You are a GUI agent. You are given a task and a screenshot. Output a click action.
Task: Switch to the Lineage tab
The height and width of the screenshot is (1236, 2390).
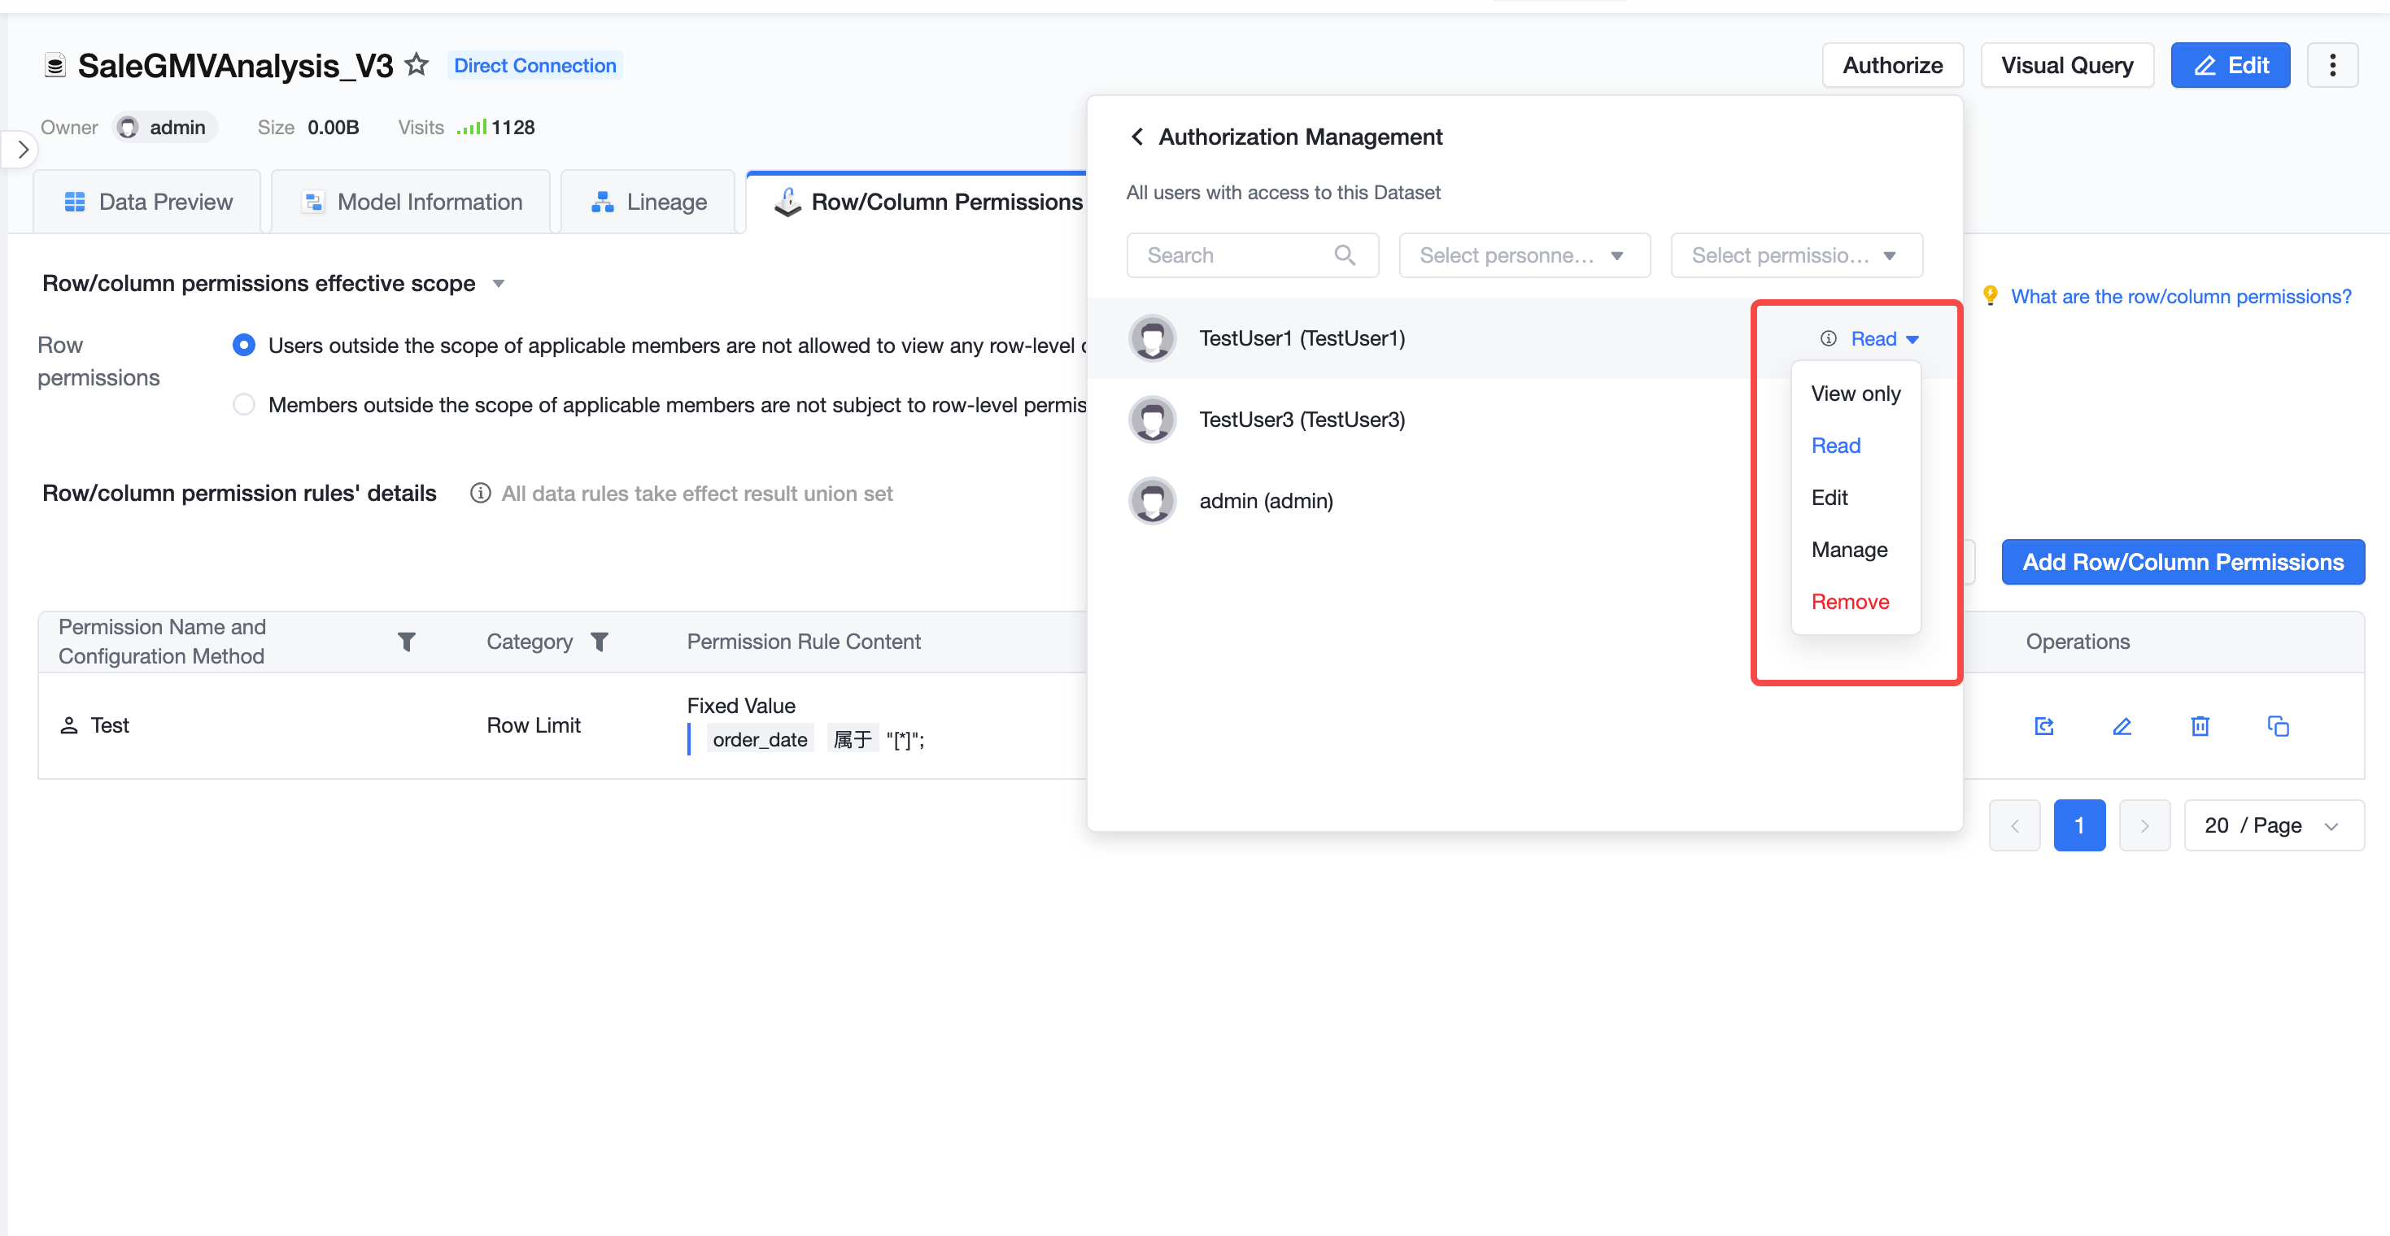(648, 202)
